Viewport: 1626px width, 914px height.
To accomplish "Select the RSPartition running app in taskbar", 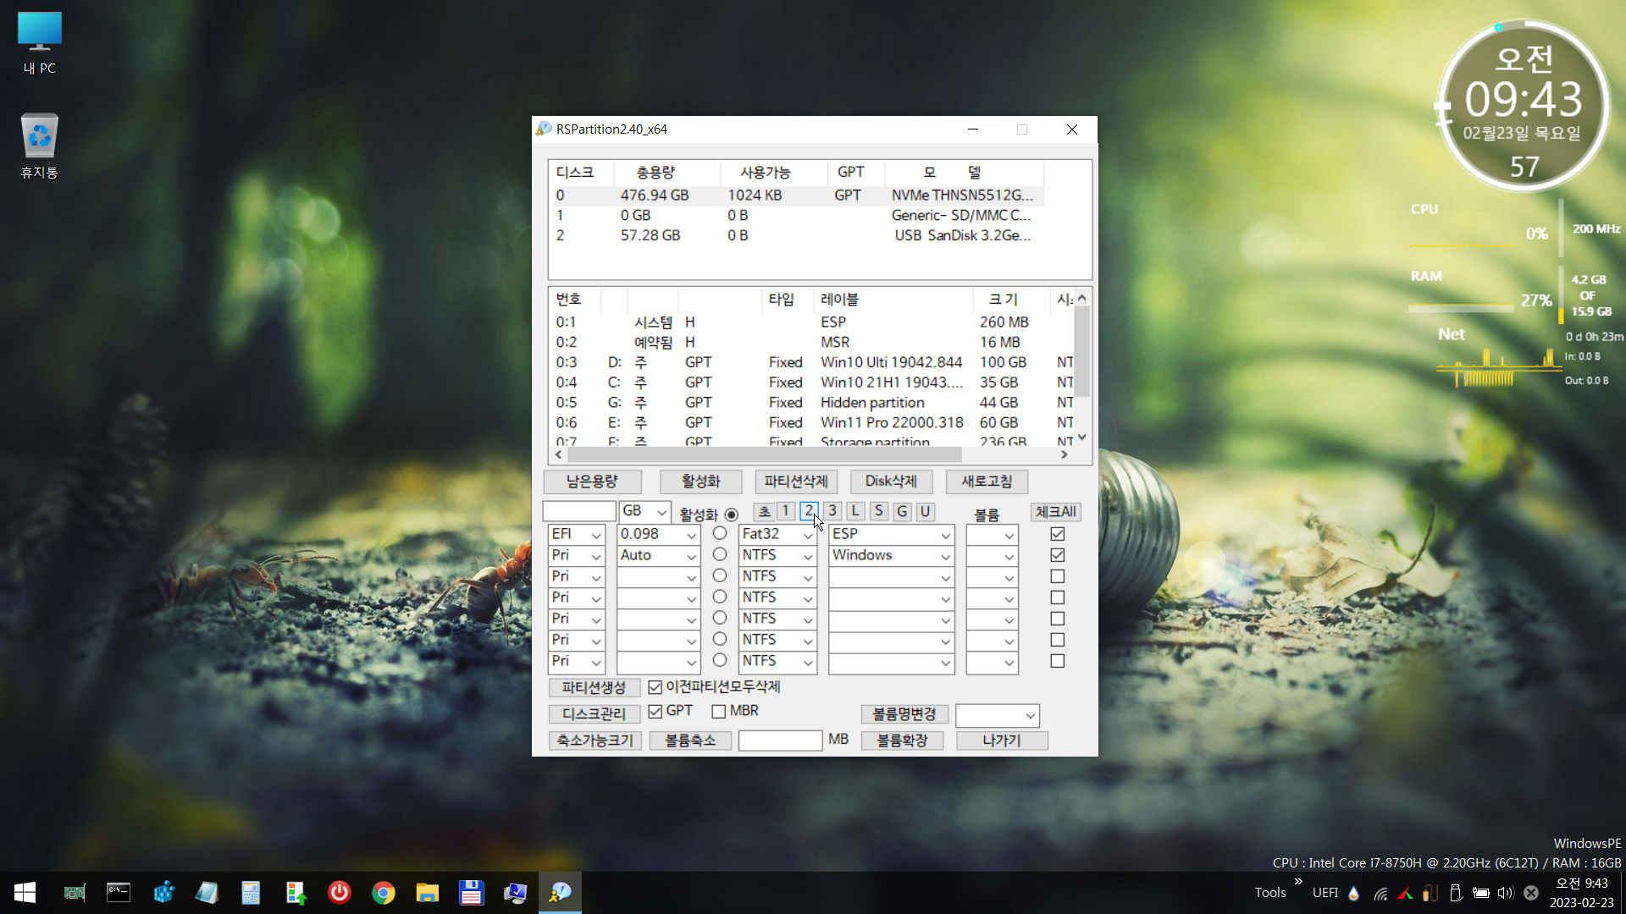I will (x=560, y=893).
